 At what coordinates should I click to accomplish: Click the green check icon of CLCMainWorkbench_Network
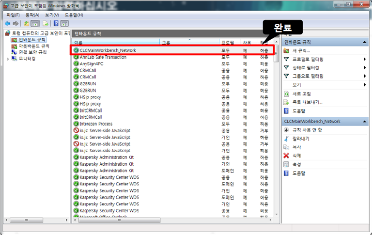[x=76, y=50]
